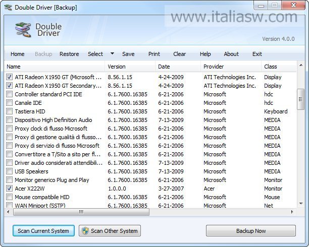Clear the driver list selection
Screen dimensions: 309x247
[x=180, y=54]
